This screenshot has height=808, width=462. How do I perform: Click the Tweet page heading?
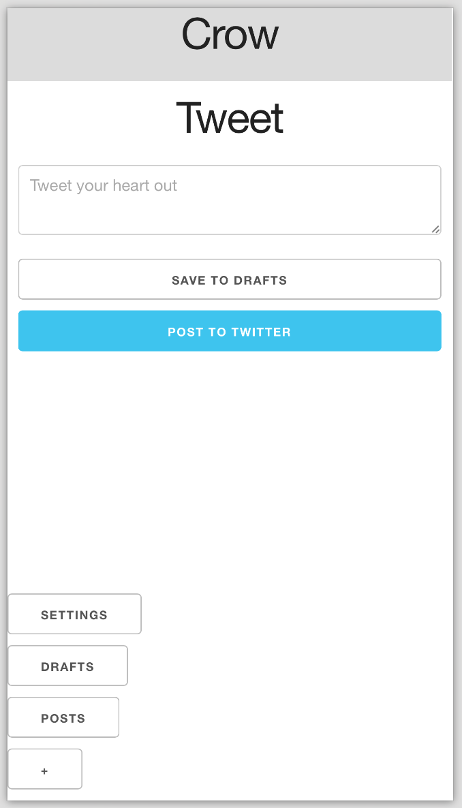[230, 118]
